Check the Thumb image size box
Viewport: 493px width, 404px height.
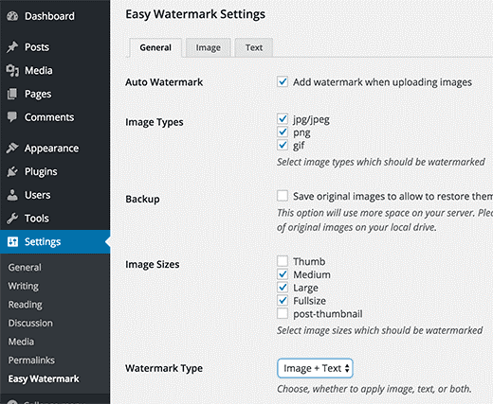tap(283, 261)
